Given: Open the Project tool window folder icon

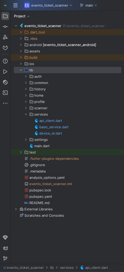Looking at the screenshot, I should click(5, 16).
